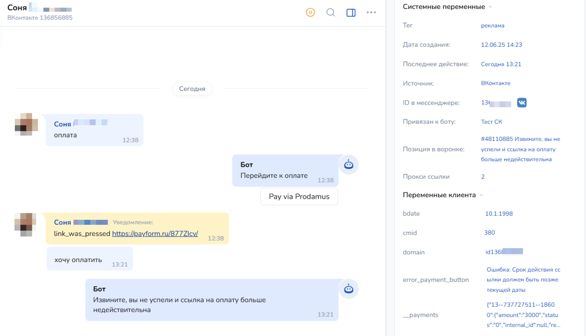586x336 pixels.
Task: Toggle the side panel layout icon
Action: point(351,13)
